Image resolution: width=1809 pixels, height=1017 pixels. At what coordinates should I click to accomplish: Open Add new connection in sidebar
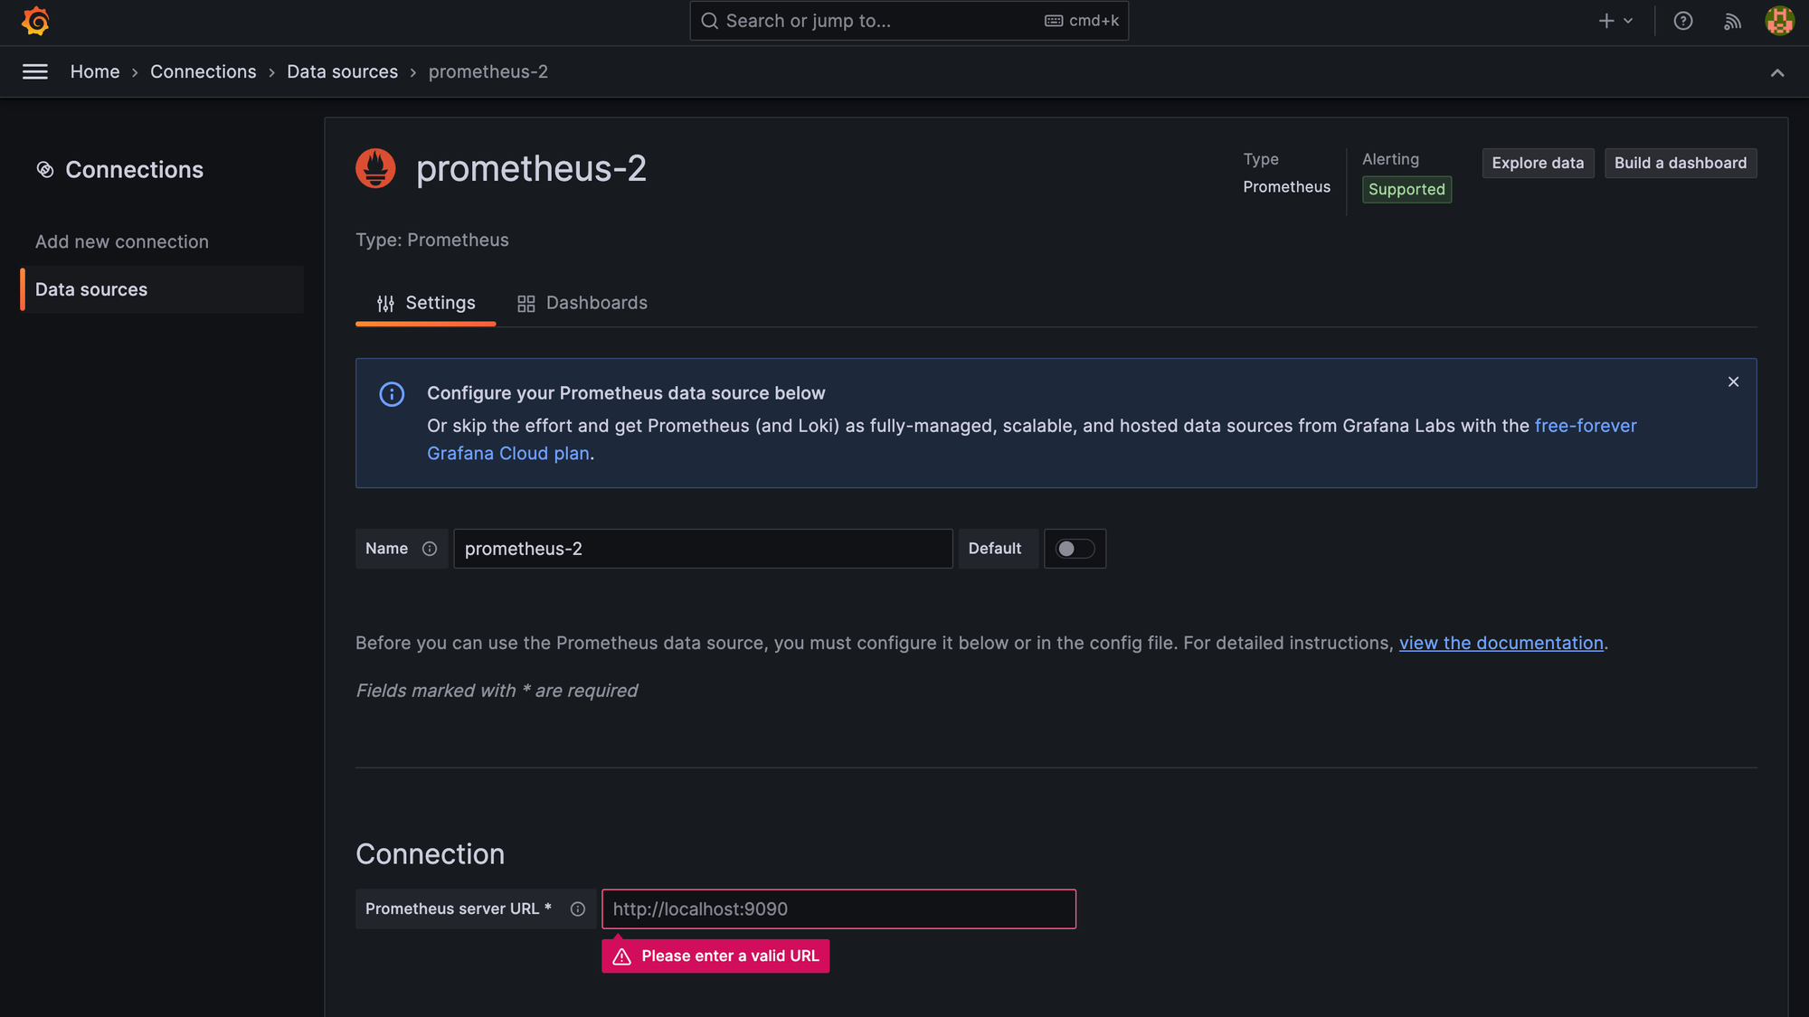(122, 242)
